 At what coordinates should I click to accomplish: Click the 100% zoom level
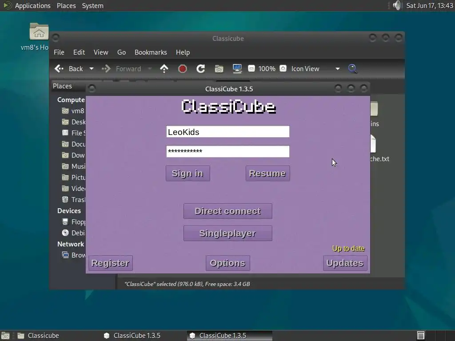(267, 69)
